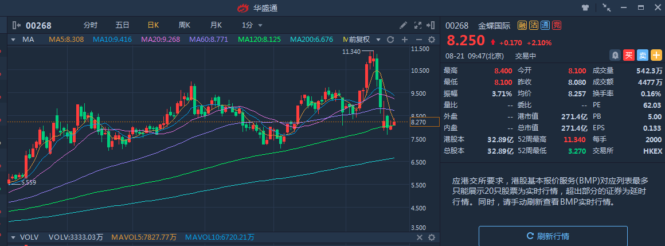Set a price alert bell
The image size is (665, 246).
(615, 56)
